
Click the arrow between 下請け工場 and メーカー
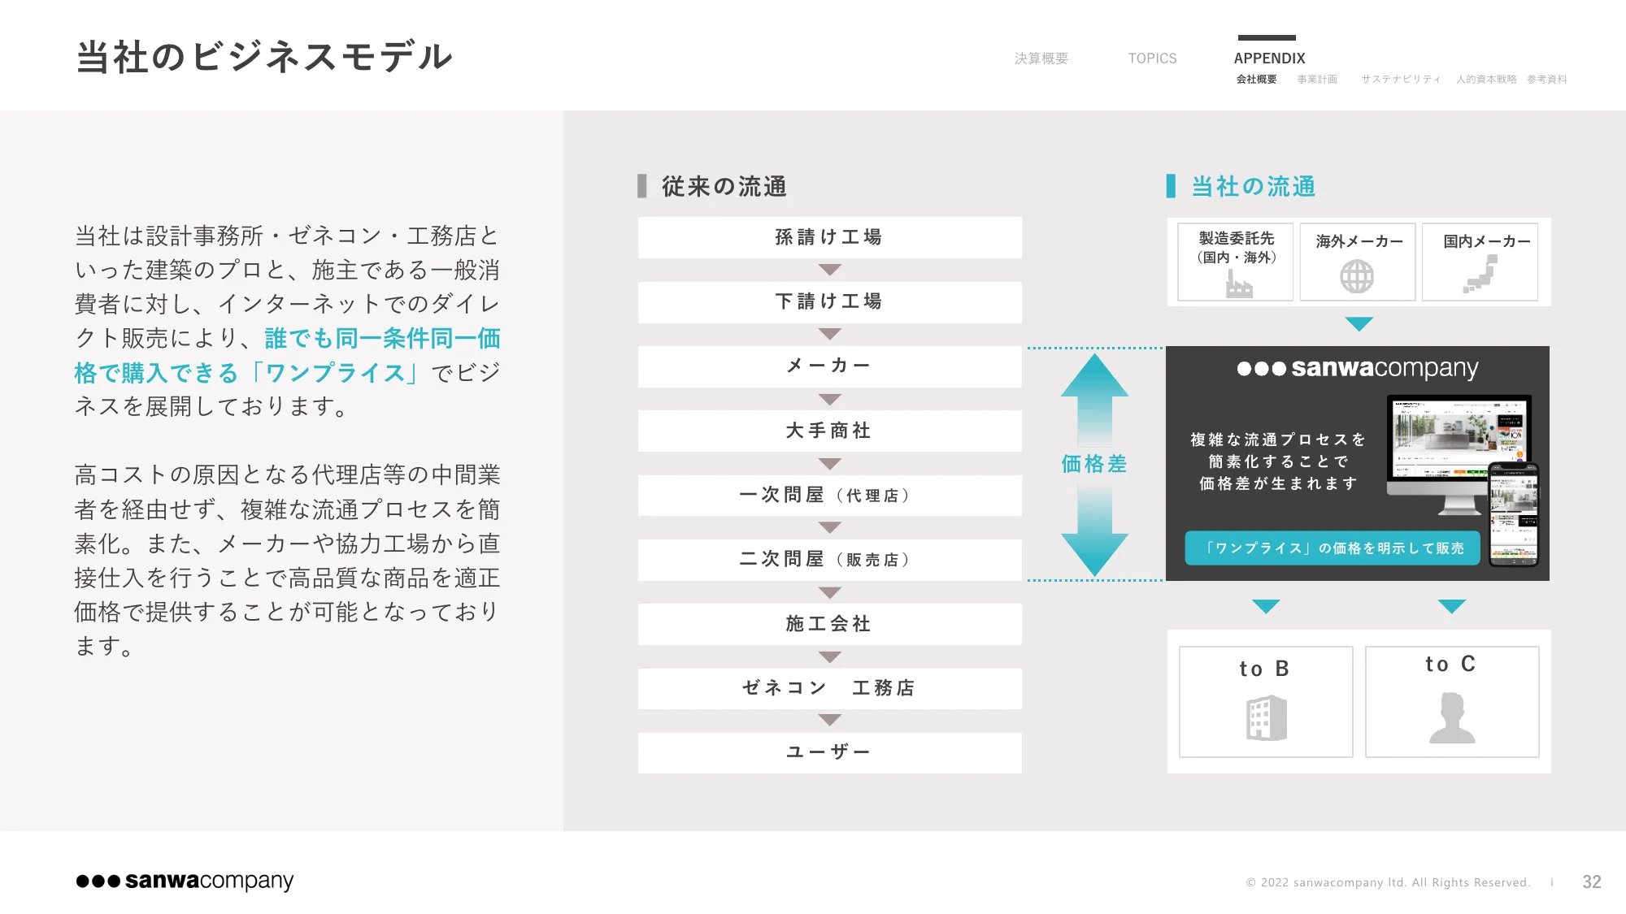click(x=829, y=334)
